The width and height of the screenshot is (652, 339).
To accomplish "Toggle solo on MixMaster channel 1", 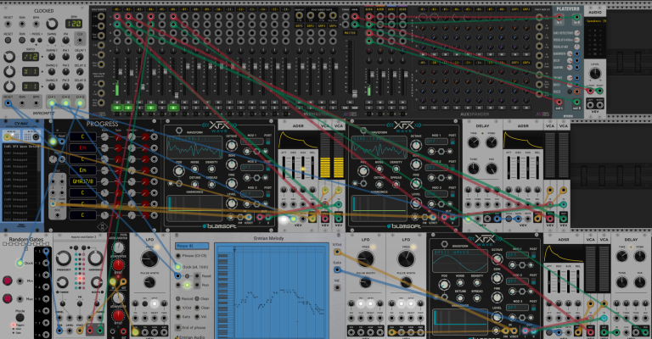I will coord(117,108).
